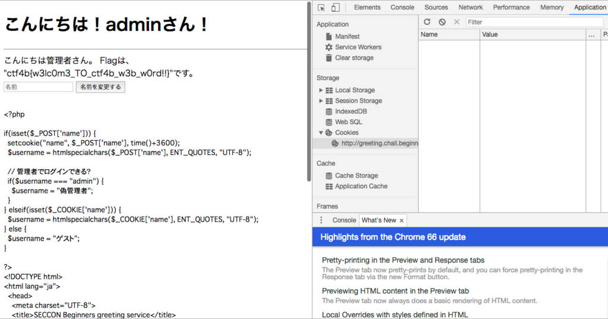Click 'Previewing HTML content in the Preview tab'

point(395,291)
